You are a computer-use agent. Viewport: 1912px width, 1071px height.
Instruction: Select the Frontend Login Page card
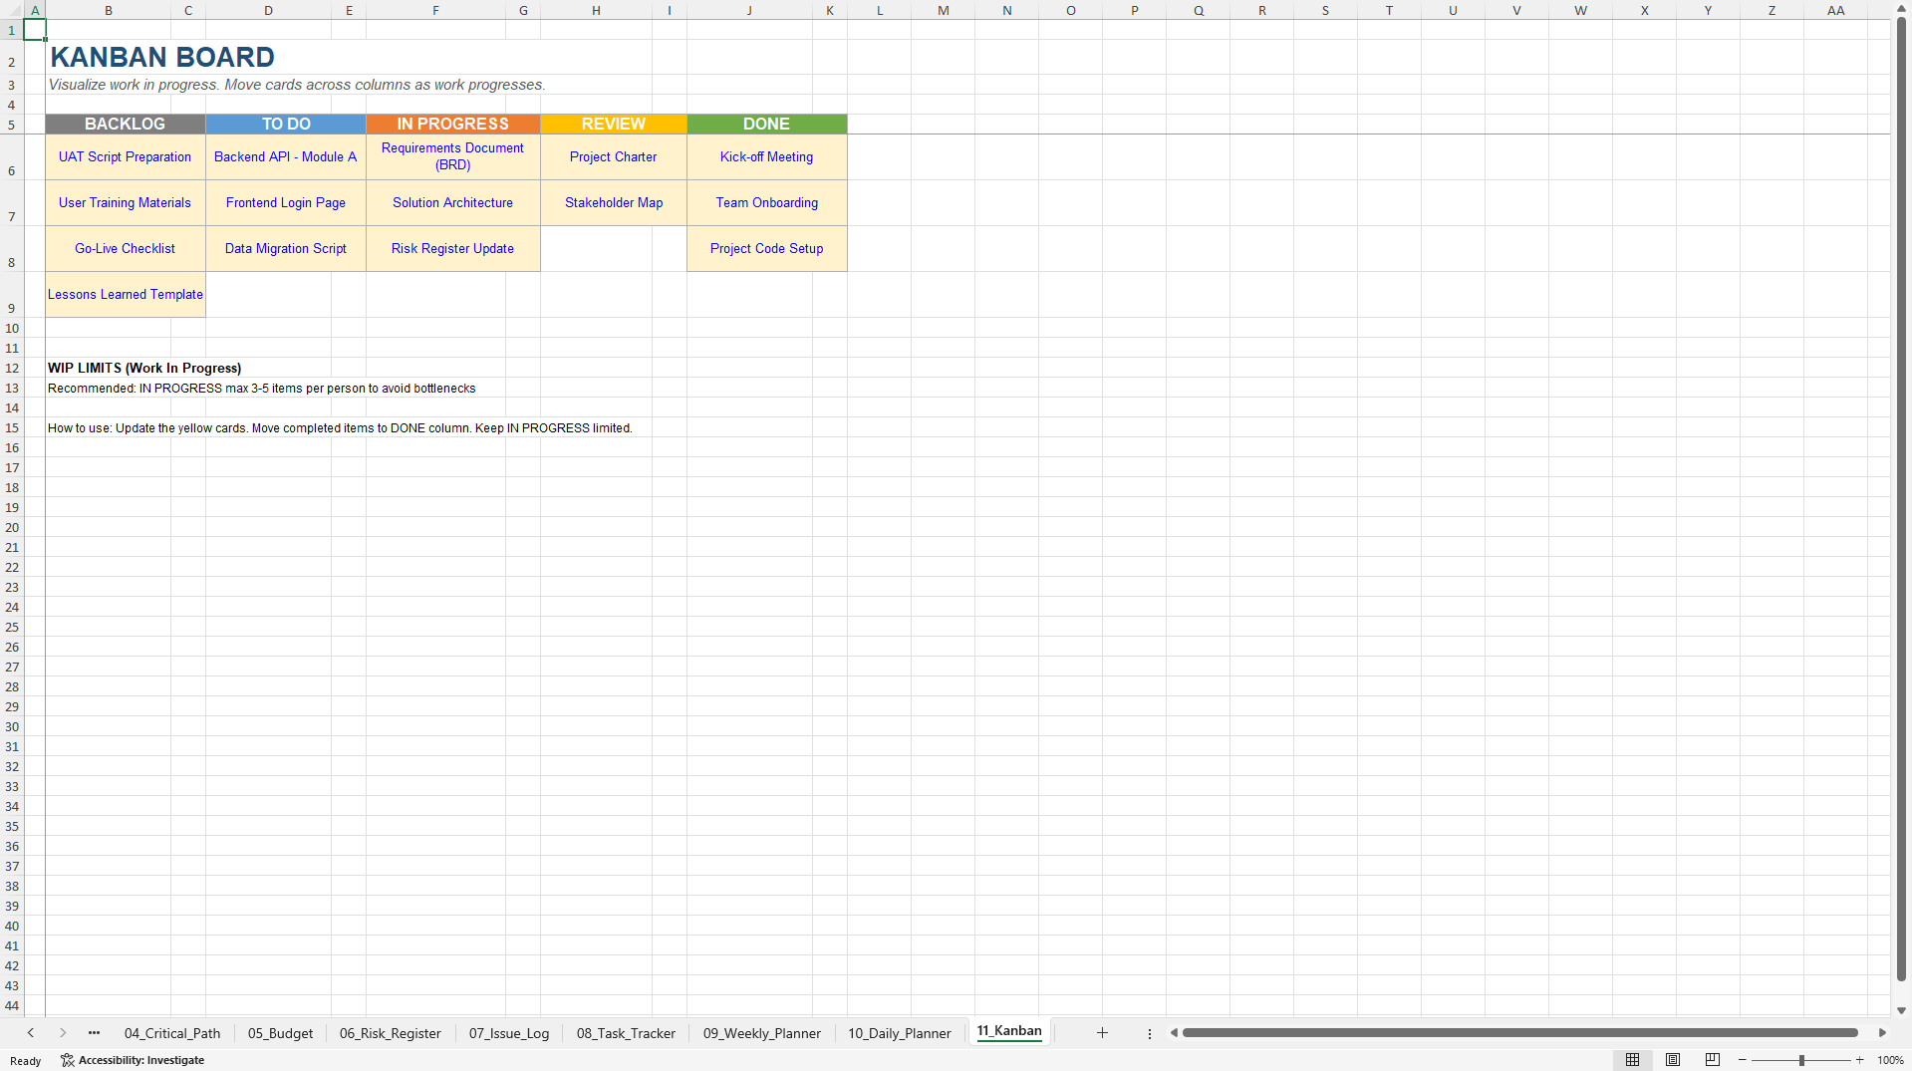[x=286, y=203]
